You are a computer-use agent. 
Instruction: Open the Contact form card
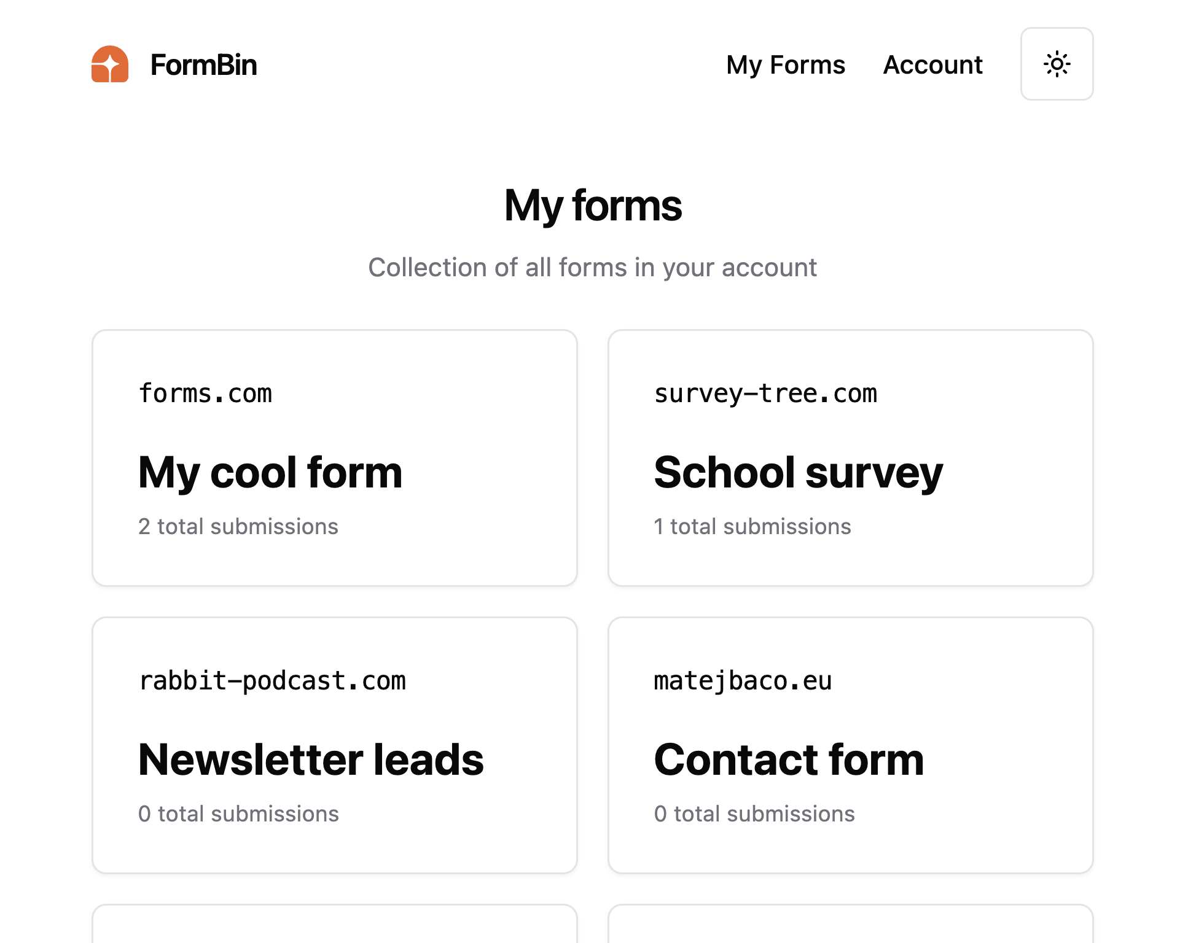851,745
